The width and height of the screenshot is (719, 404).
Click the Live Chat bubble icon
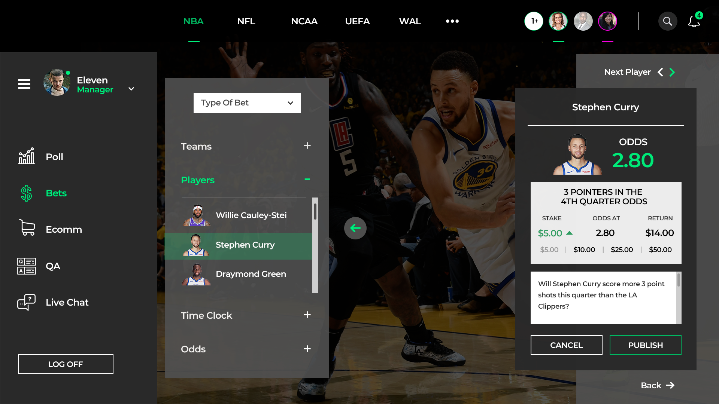coord(26,302)
